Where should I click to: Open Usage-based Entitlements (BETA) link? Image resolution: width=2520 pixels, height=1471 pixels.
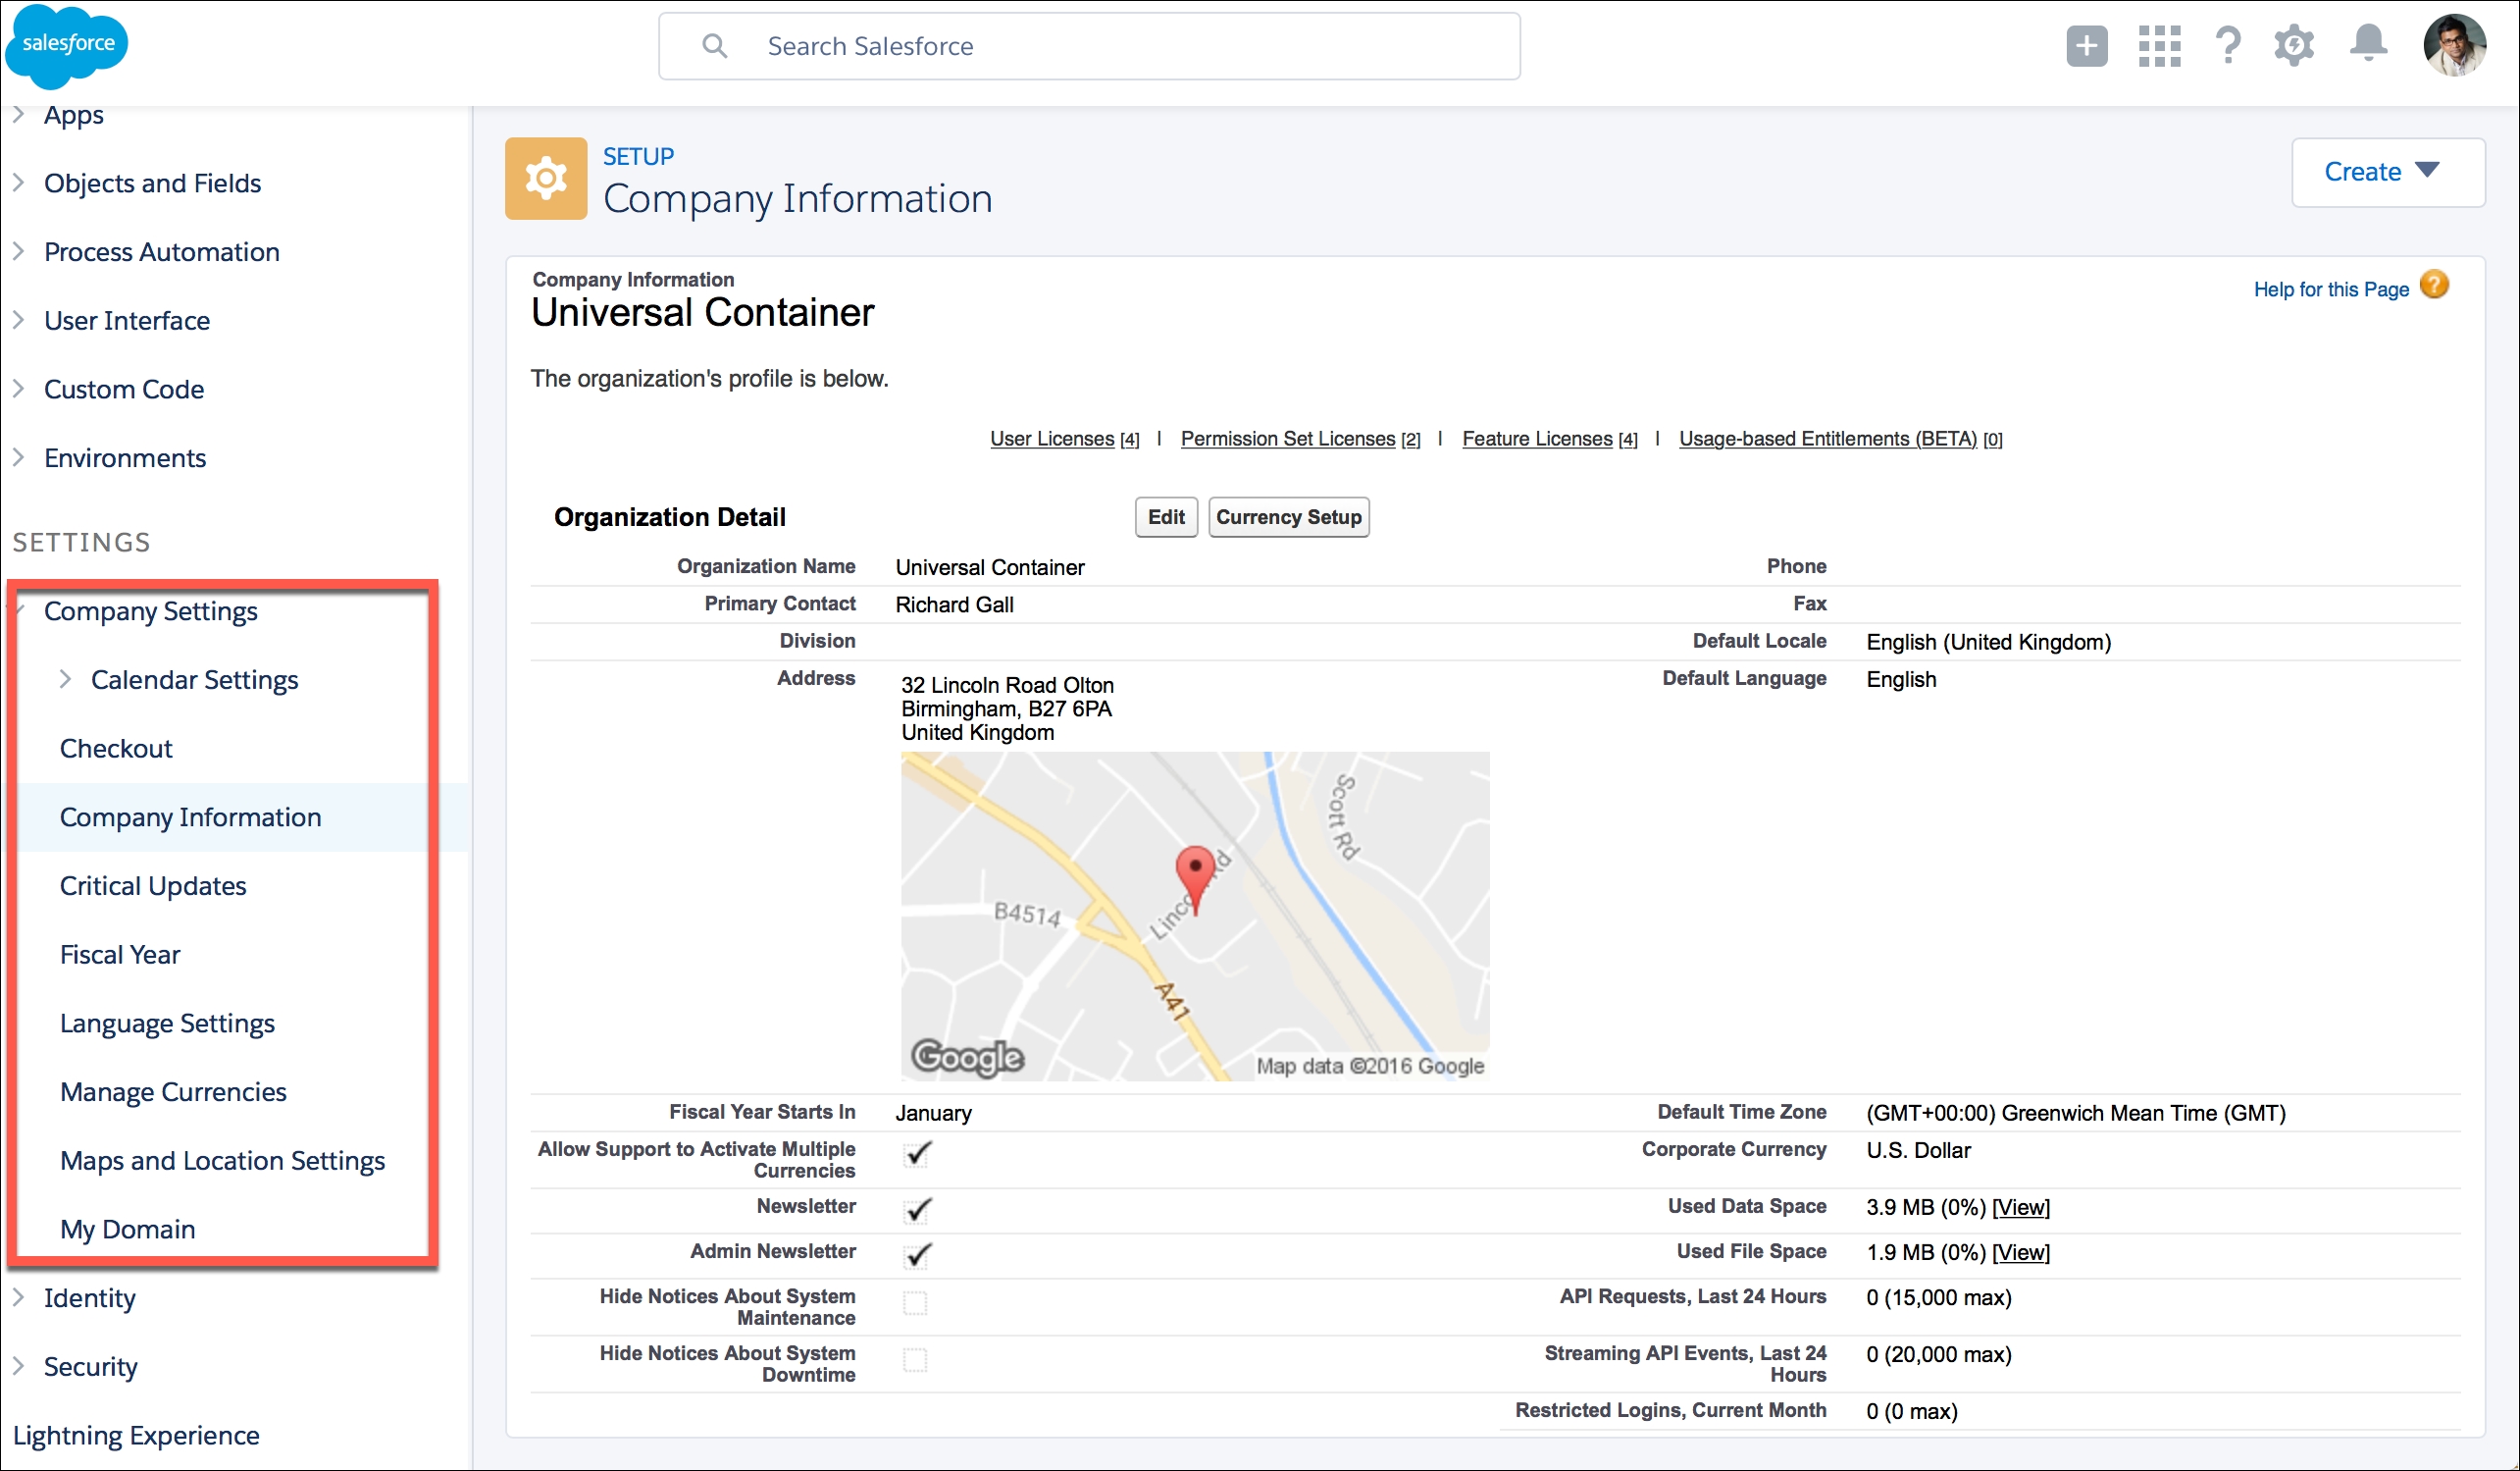click(x=1828, y=439)
